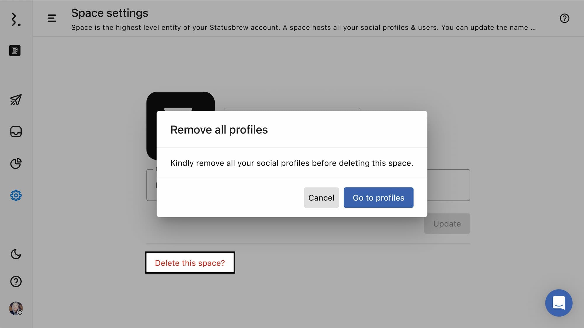Toggle the hamburger navigation menu

tap(52, 18)
